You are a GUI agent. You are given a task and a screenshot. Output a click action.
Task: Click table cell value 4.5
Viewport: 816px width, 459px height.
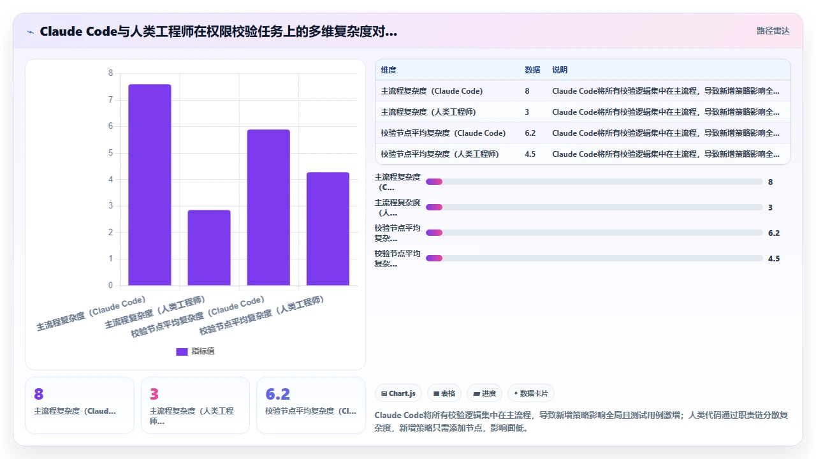[530, 154]
